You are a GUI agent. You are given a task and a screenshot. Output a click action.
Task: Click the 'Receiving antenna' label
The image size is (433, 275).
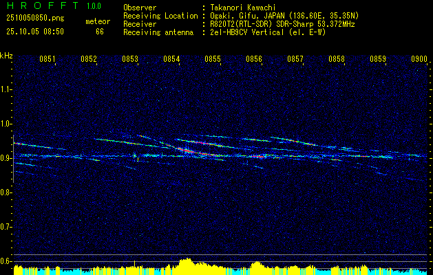coord(158,32)
